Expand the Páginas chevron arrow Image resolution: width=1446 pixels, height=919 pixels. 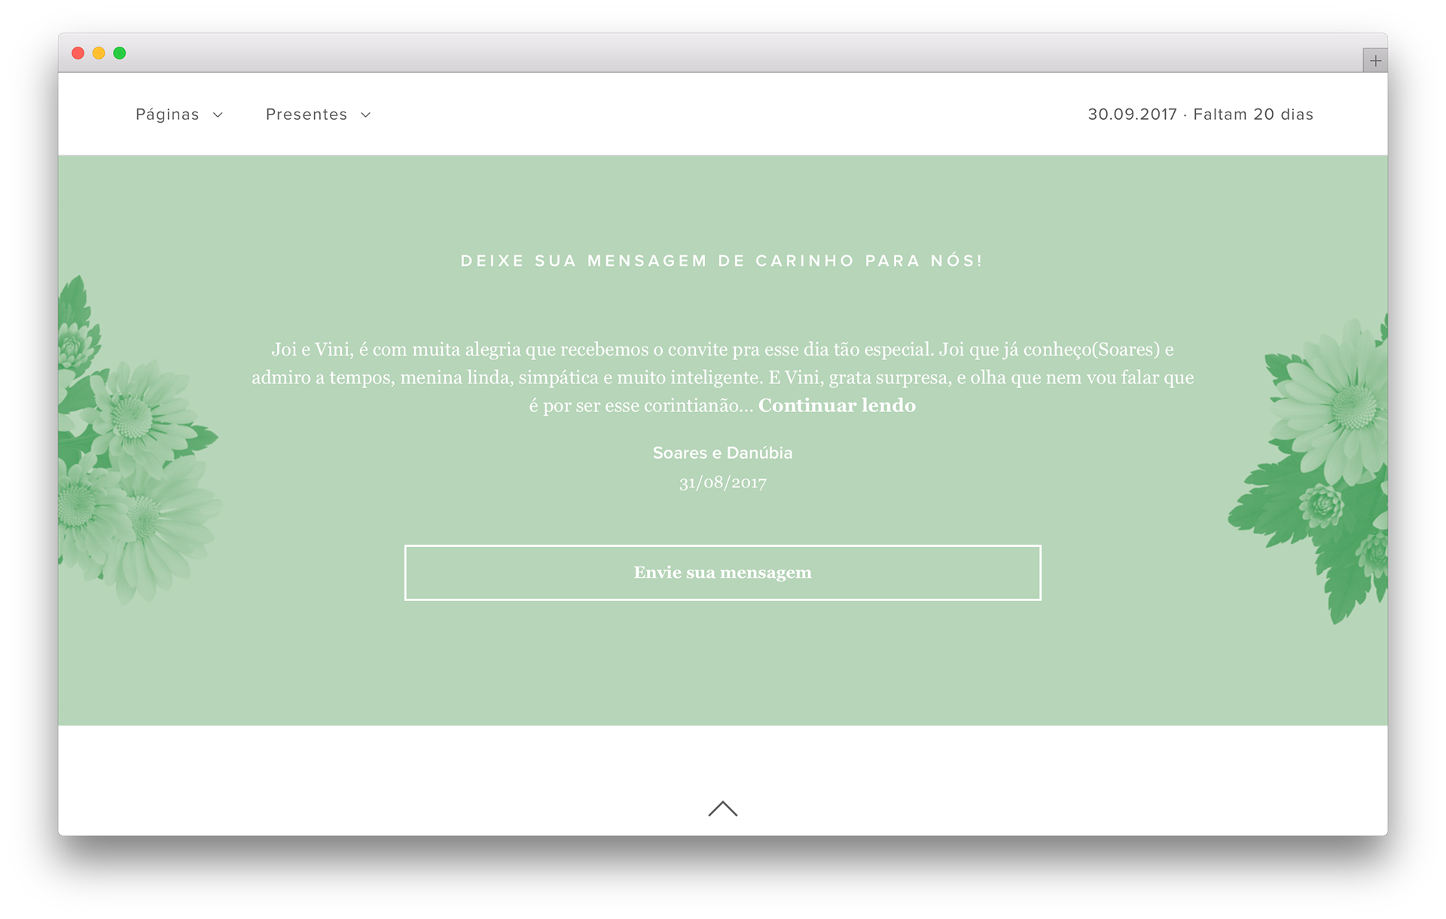218,115
